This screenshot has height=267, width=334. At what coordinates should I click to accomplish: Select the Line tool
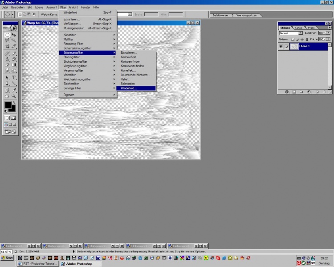coord(14,83)
